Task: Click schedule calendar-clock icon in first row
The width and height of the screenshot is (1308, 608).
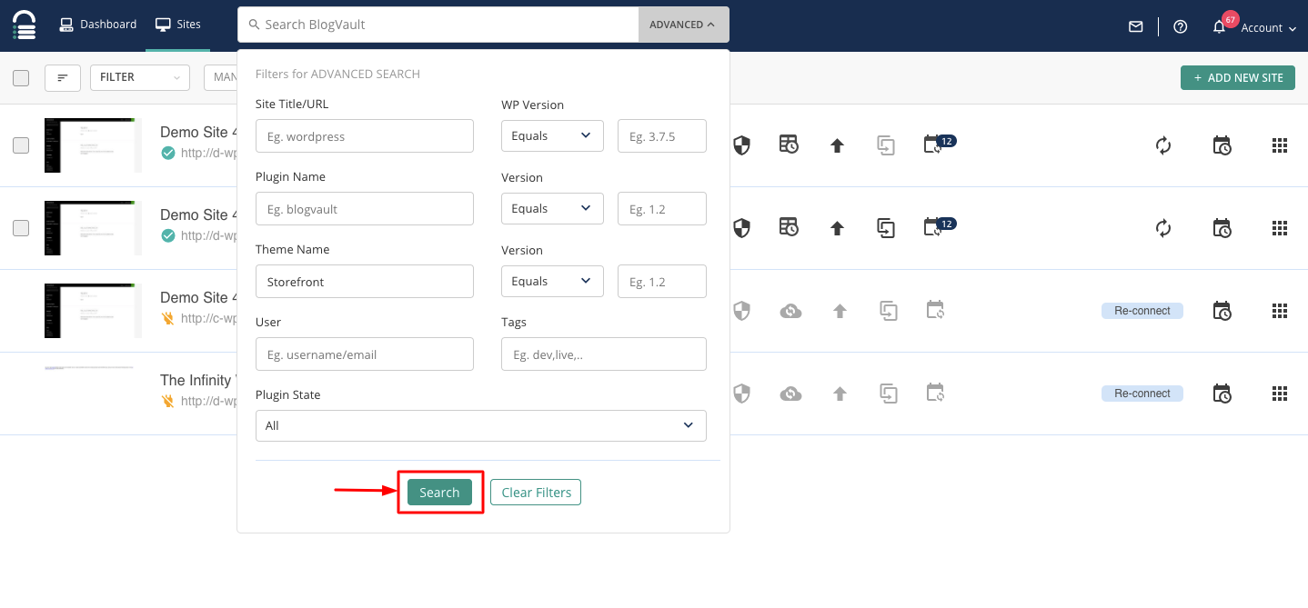Action: tap(1222, 145)
